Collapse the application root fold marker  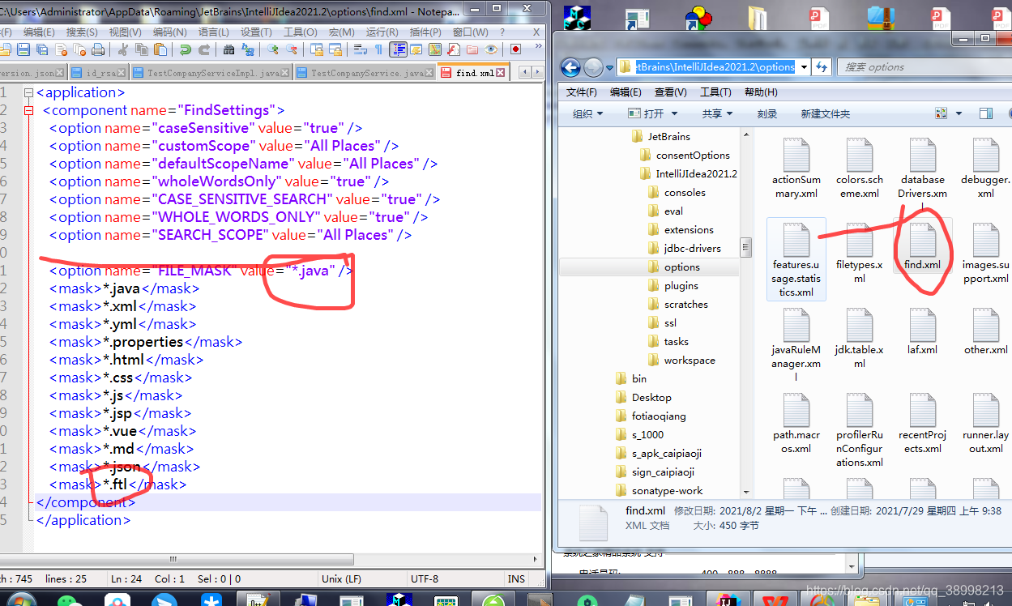coord(29,92)
